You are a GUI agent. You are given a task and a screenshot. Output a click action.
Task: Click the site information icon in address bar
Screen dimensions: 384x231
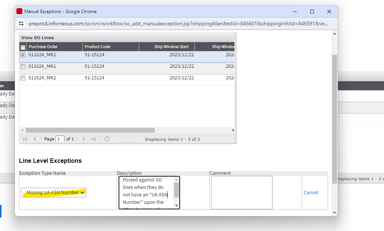pos(21,23)
